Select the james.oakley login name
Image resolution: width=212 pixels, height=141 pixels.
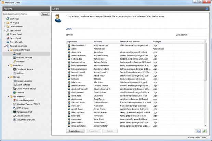click(77, 123)
